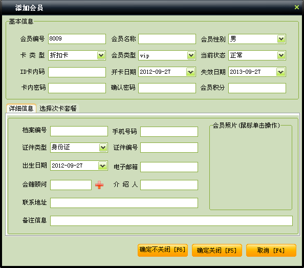Click the 会员照片 photo area
This screenshot has width=304, height=268.
[x=251, y=168]
